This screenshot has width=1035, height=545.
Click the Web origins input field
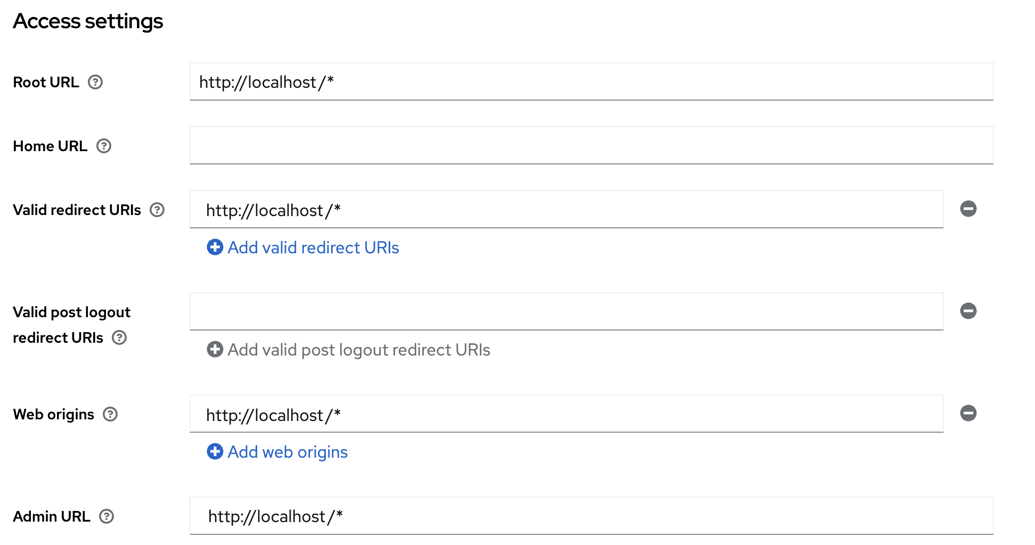(x=566, y=414)
